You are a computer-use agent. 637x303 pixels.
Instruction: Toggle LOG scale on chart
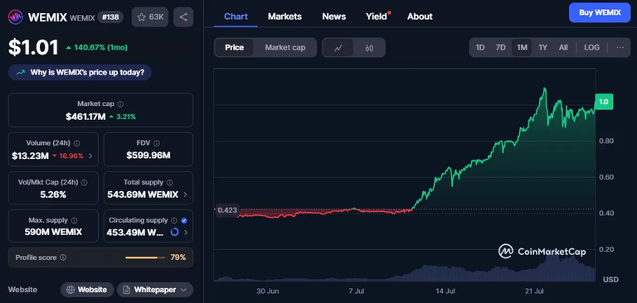[591, 47]
